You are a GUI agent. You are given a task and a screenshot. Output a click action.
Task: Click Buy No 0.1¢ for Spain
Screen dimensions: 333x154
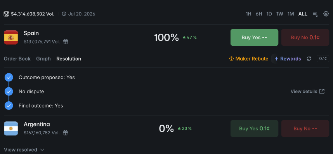coord(305,37)
